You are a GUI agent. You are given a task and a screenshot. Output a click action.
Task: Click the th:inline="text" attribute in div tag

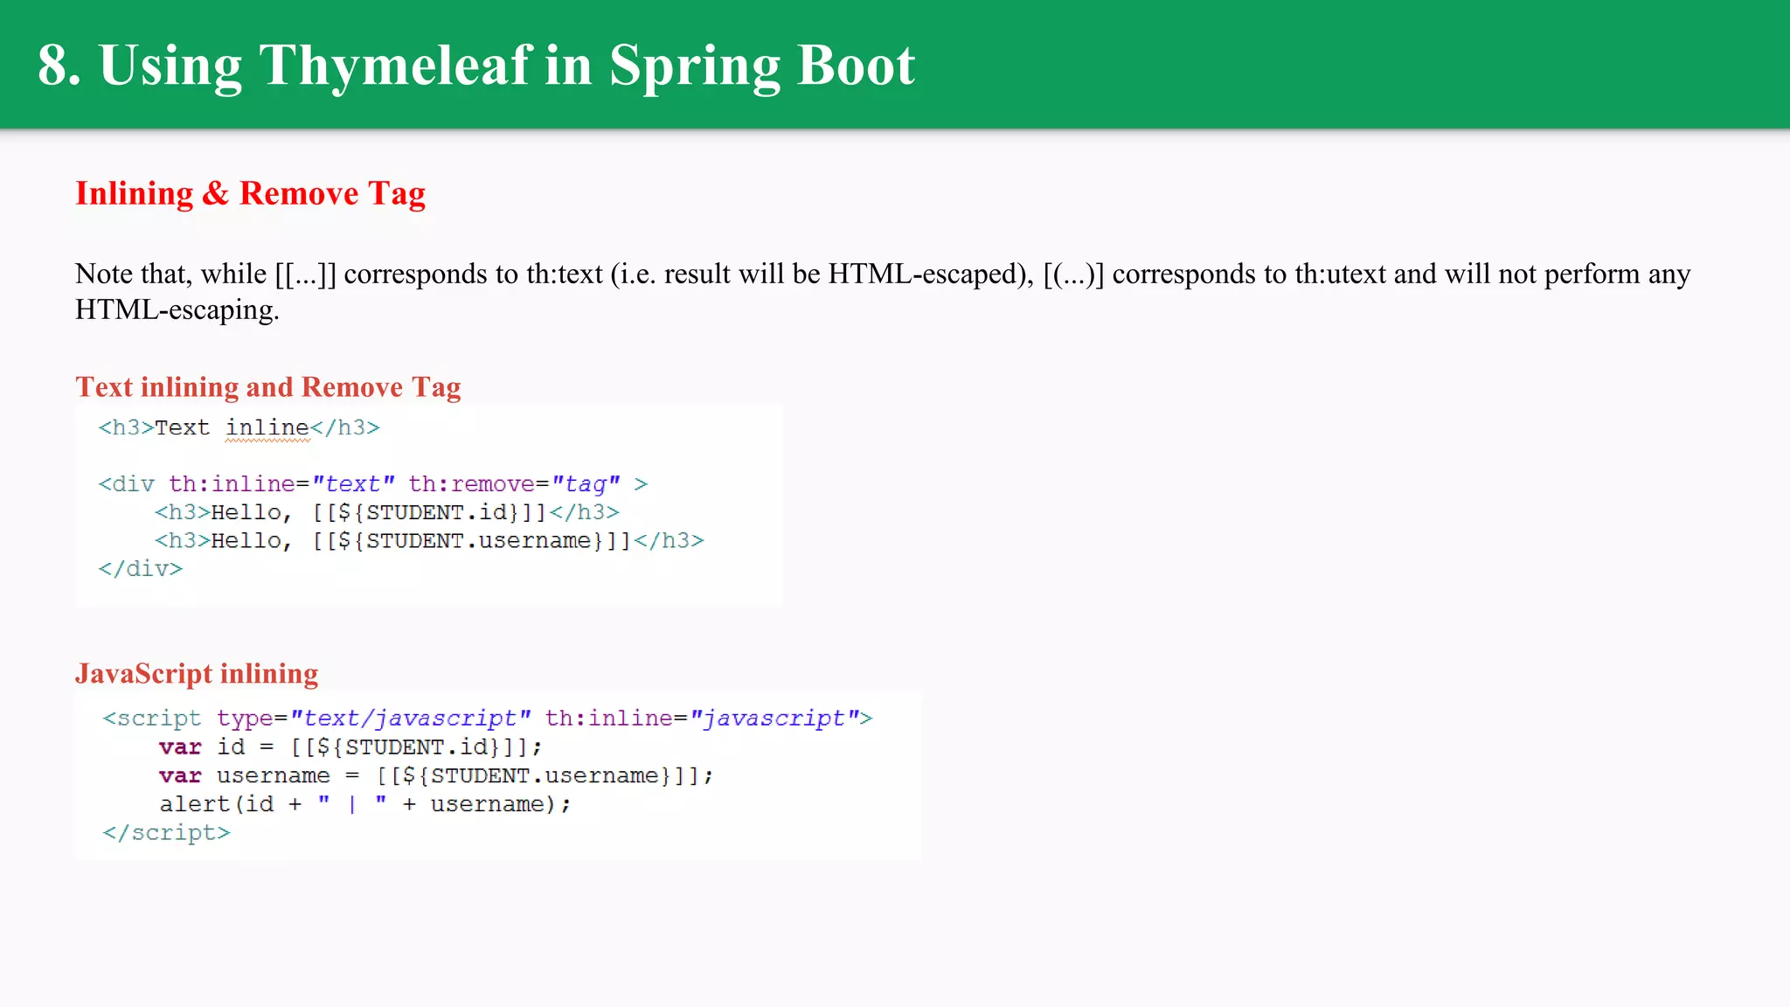[x=281, y=484]
